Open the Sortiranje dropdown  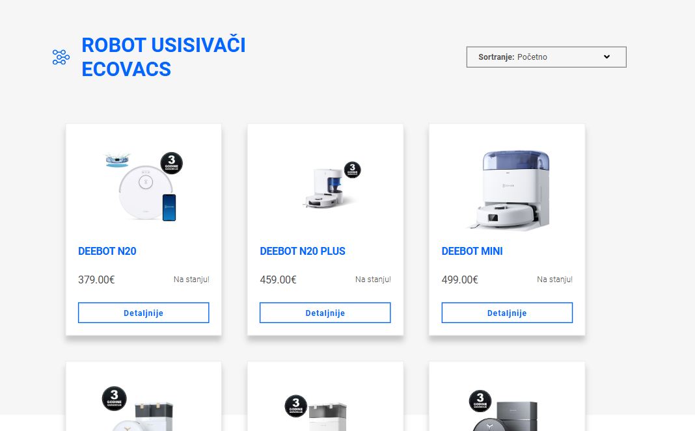(546, 57)
